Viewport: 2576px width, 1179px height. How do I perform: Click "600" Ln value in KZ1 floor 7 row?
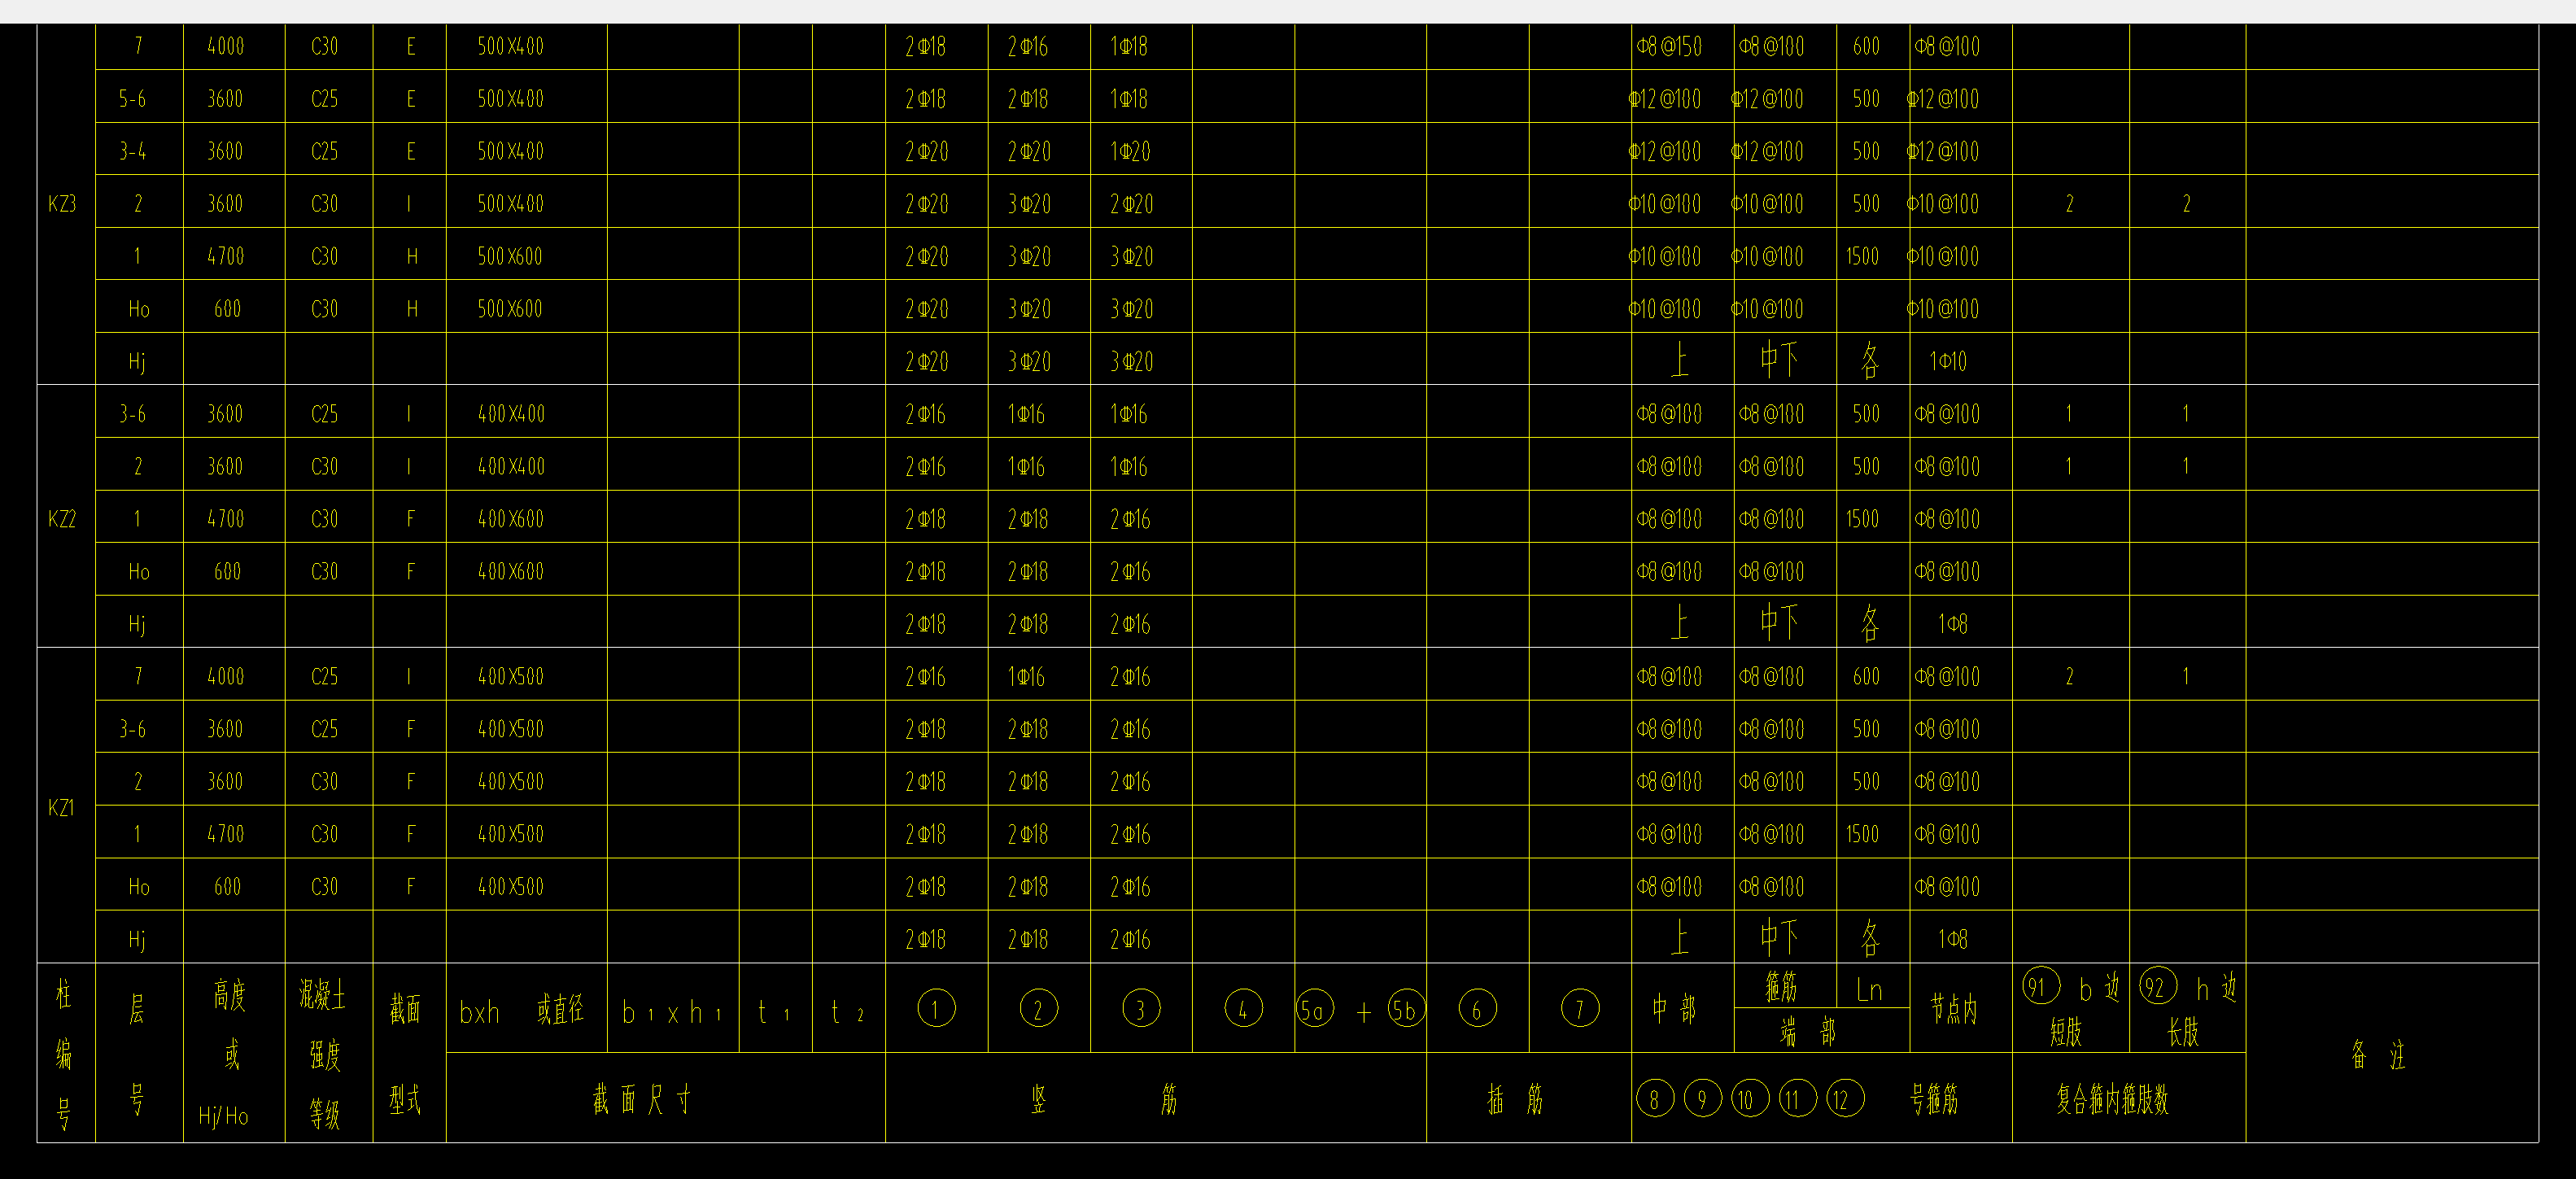pos(1866,677)
